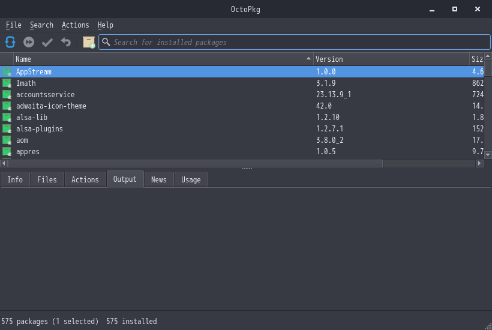
Task: Select the aom package row
Action: 242,140
